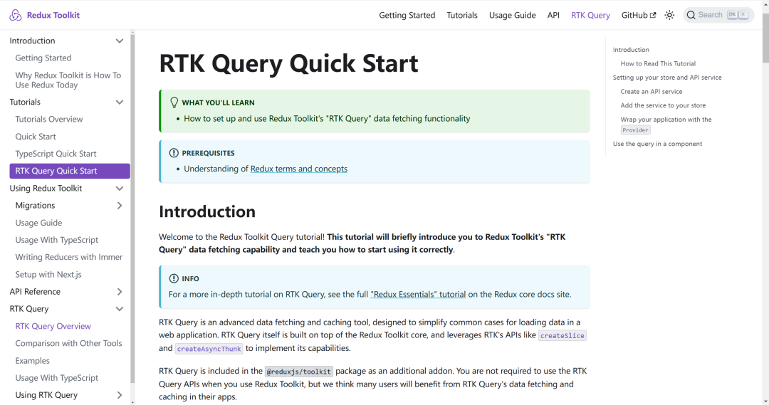Screen dimensions: 769x405
Task: Open Migrations sidebar label
Action: 35,206
